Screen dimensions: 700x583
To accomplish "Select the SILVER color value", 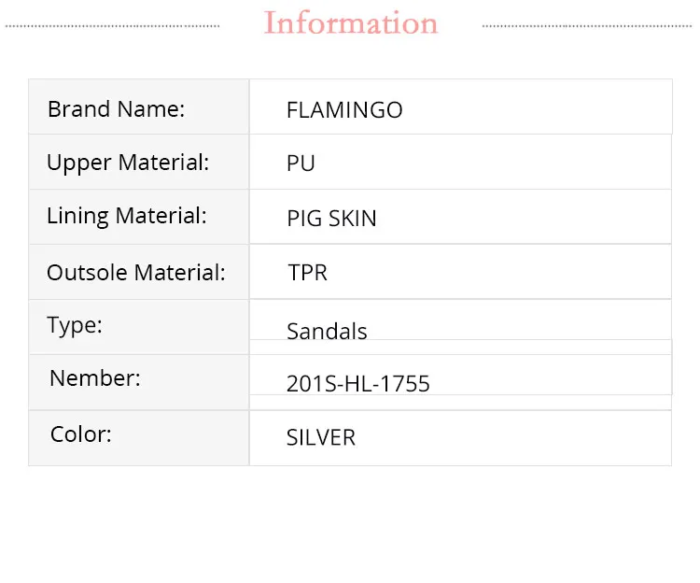I will tap(321, 437).
